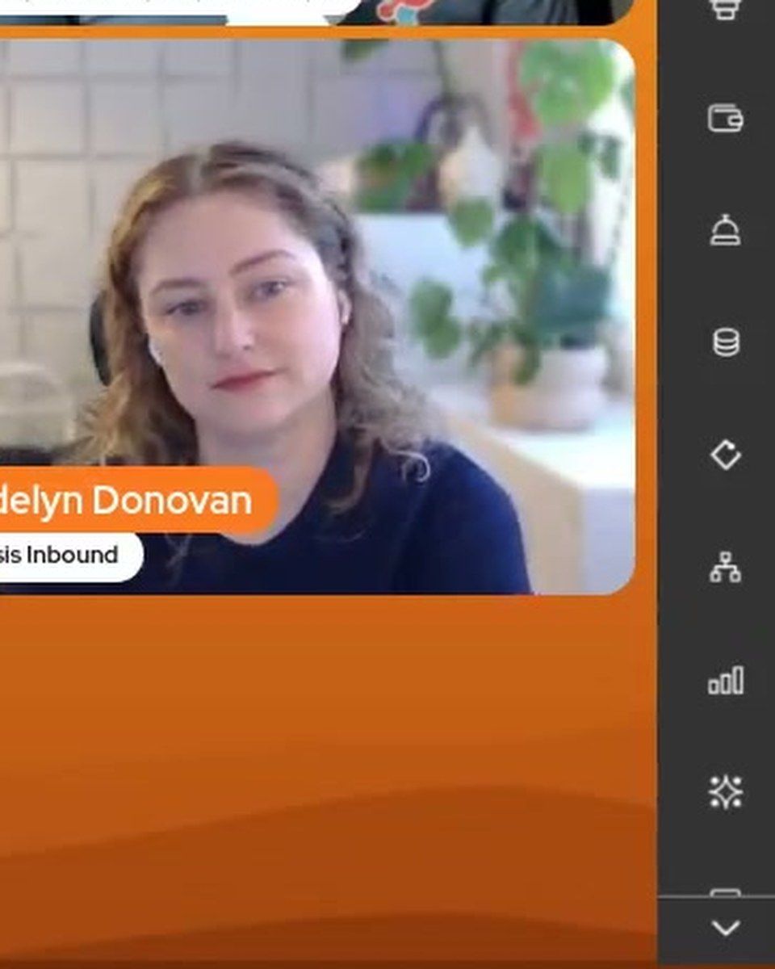Click the white caption bar at the top
This screenshot has width=775, height=969.
[x=181, y=6]
